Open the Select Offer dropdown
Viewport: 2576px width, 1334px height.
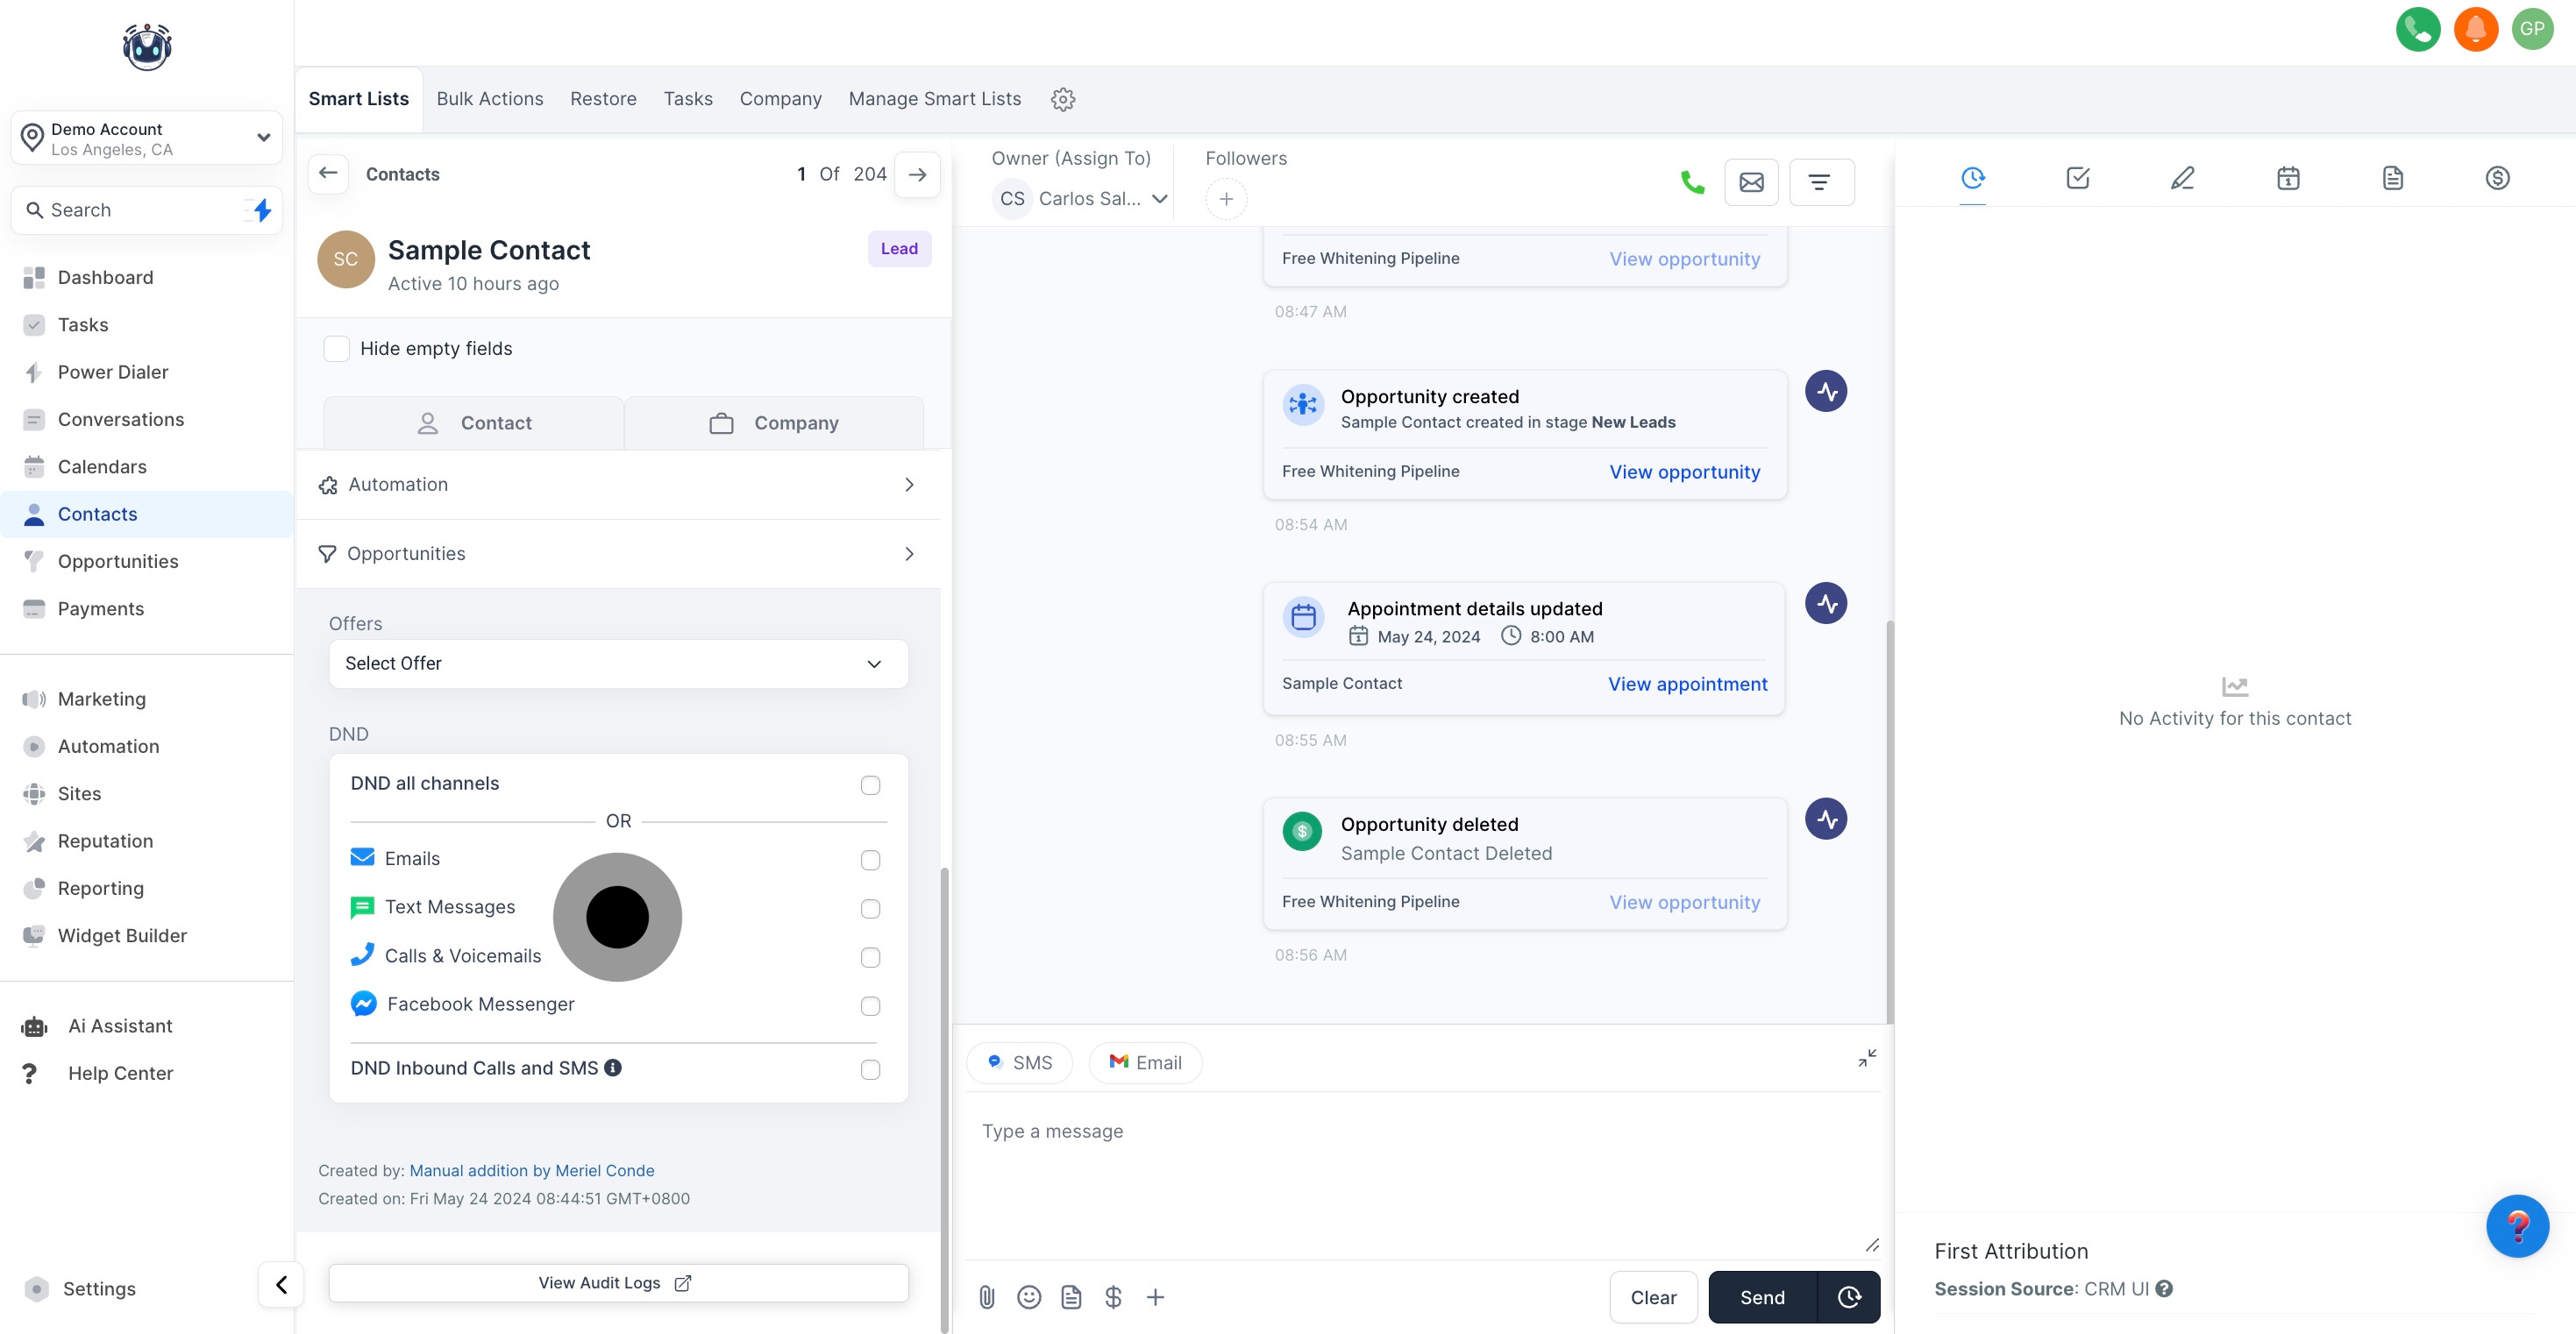[x=618, y=663]
